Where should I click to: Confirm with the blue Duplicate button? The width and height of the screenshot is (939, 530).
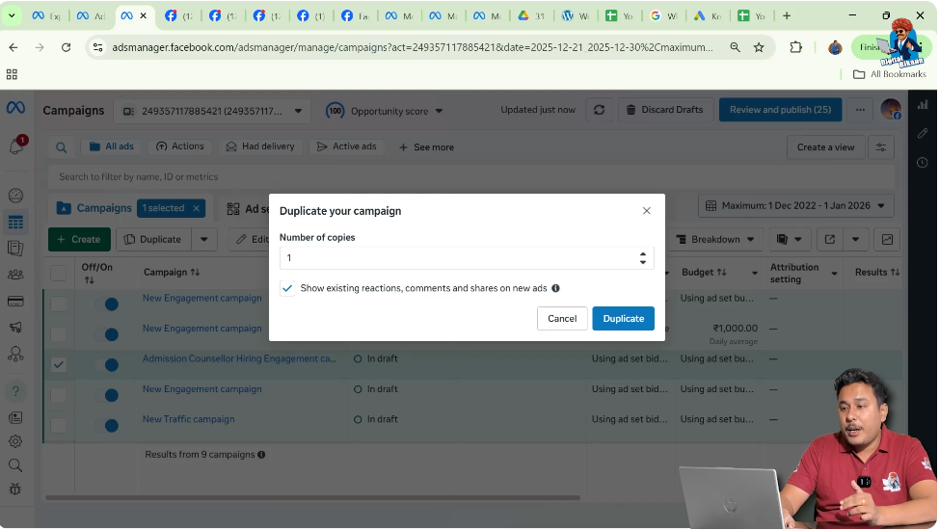point(624,319)
